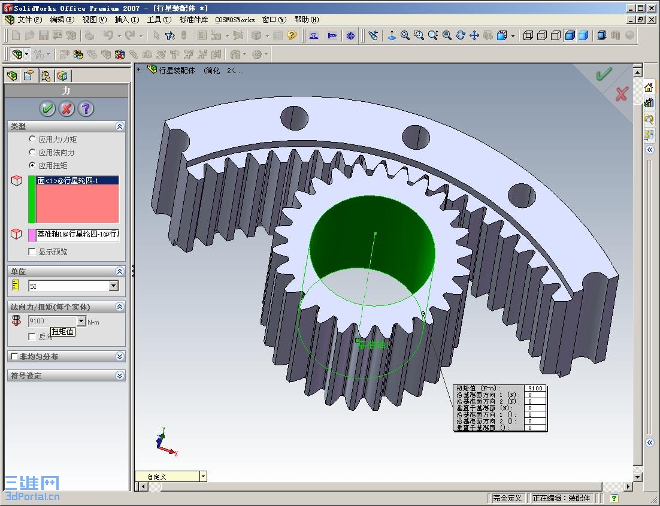Switch to Hidden Lines Visible display
Viewport: 660px width, 506px height.
[x=542, y=35]
